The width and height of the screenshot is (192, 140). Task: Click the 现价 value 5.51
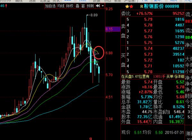coord(138,132)
